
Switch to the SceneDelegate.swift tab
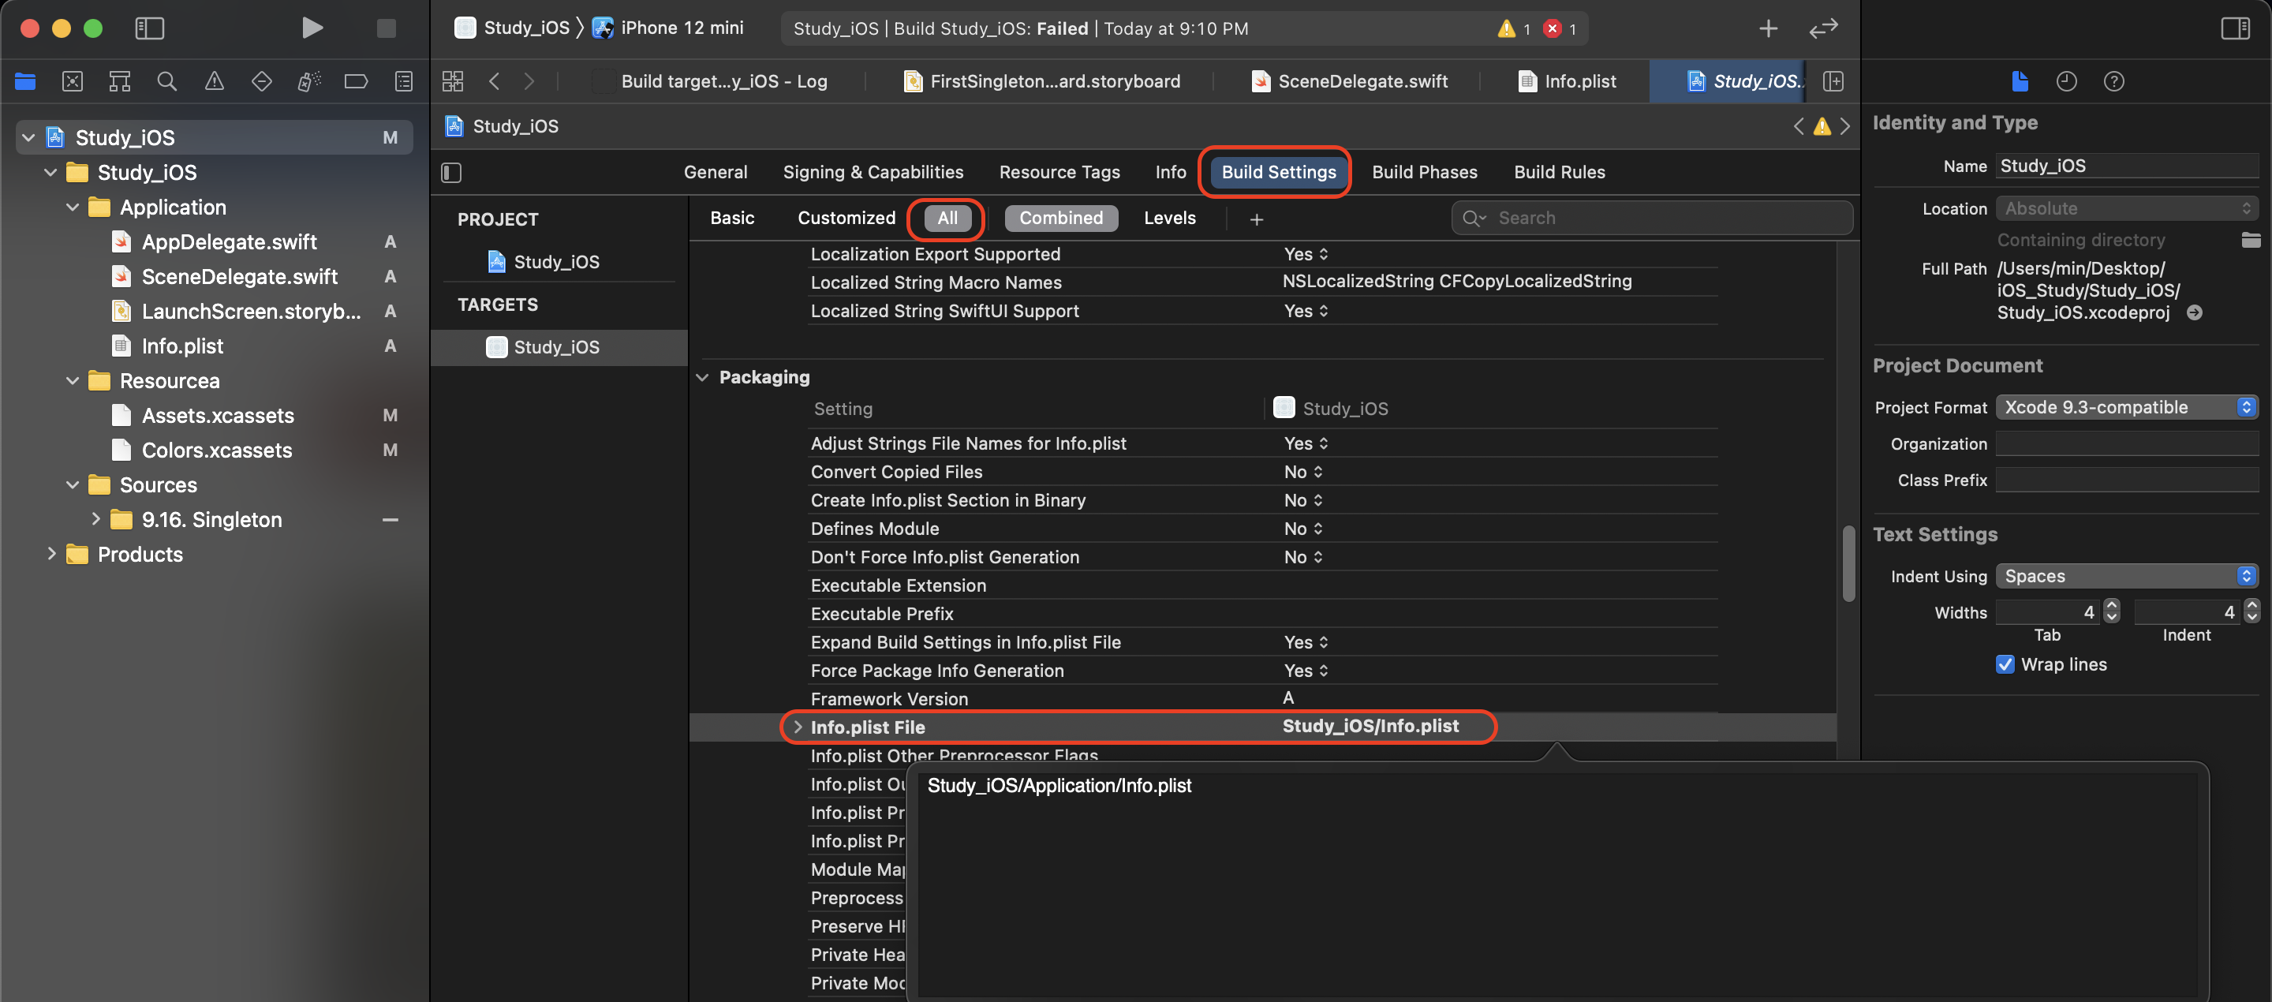point(1350,81)
